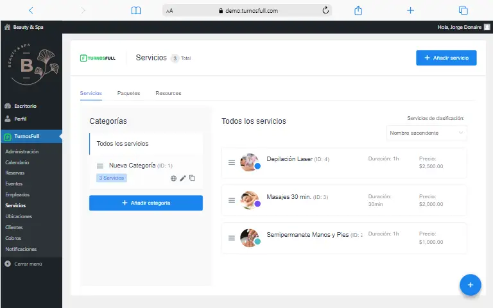Click the Semipermanete Manos y Pies thumbnail
Screen dimensions: 493x308
(248, 237)
